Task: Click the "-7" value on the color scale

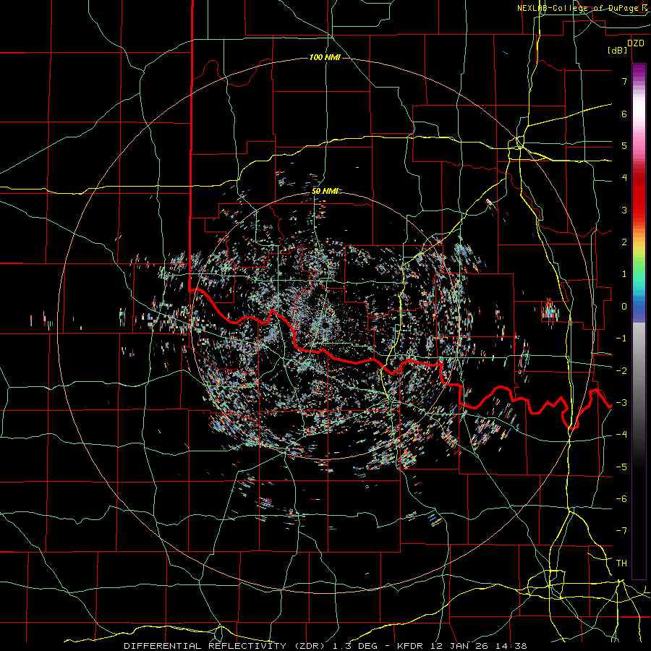Action: coord(621,531)
